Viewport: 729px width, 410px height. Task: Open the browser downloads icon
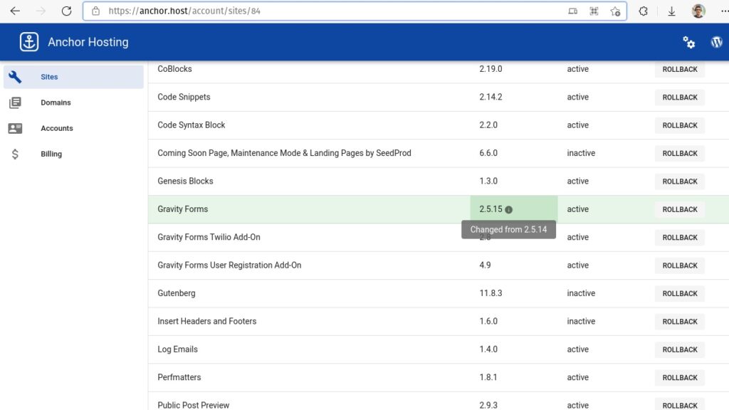pos(671,11)
